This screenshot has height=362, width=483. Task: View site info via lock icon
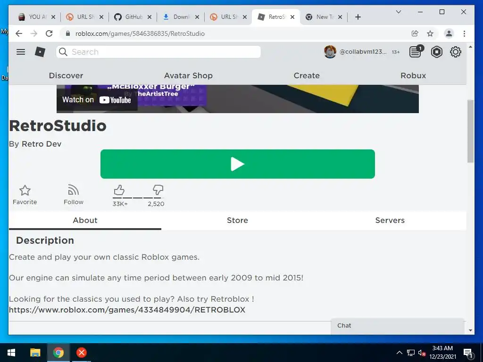tap(68, 33)
